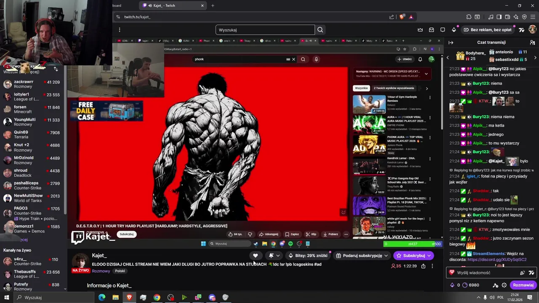539x303 pixels.
Task: Open three-dot more options beside share
Action: click(x=432, y=266)
